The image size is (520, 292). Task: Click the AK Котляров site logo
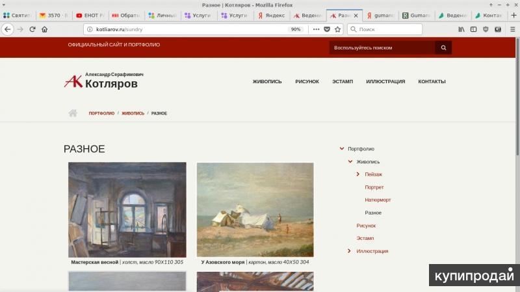click(x=104, y=80)
